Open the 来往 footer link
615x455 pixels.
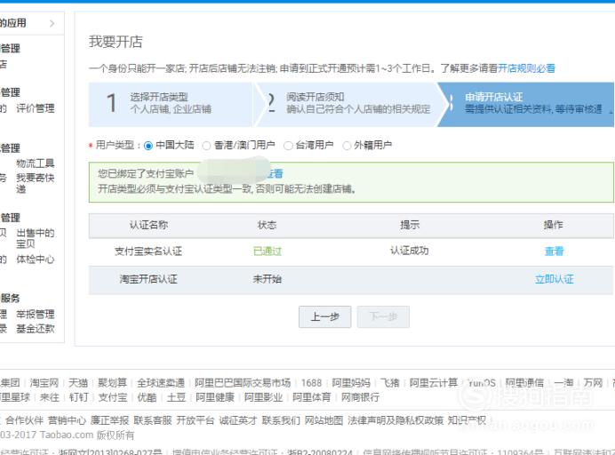(x=50, y=397)
